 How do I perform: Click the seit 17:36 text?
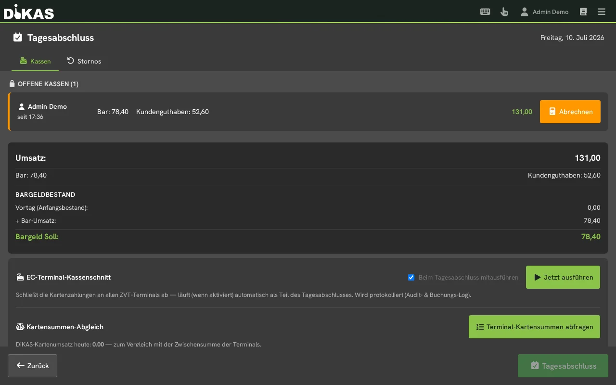30,117
